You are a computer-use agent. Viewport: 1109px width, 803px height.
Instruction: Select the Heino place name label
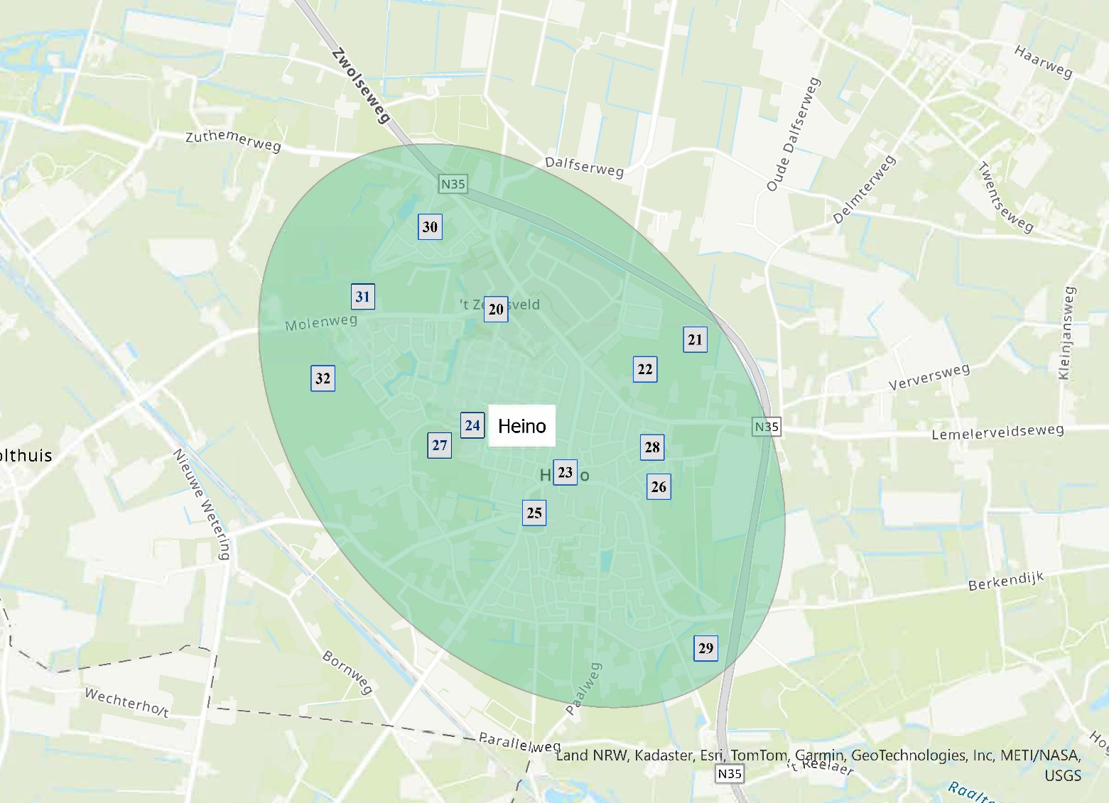[523, 426]
